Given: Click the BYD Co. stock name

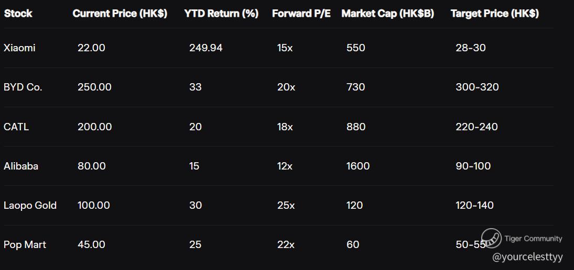Looking at the screenshot, I should (23, 87).
